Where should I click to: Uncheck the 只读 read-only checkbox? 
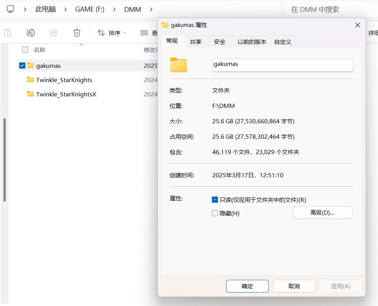point(215,199)
